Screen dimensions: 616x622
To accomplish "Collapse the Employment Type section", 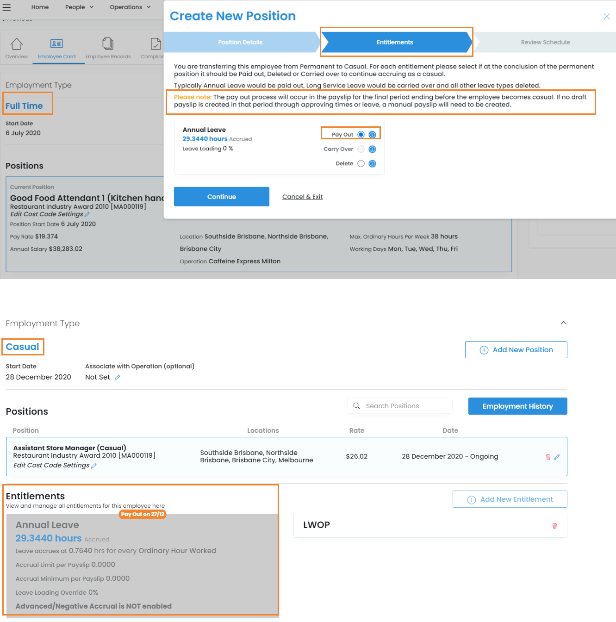I will 563,323.
